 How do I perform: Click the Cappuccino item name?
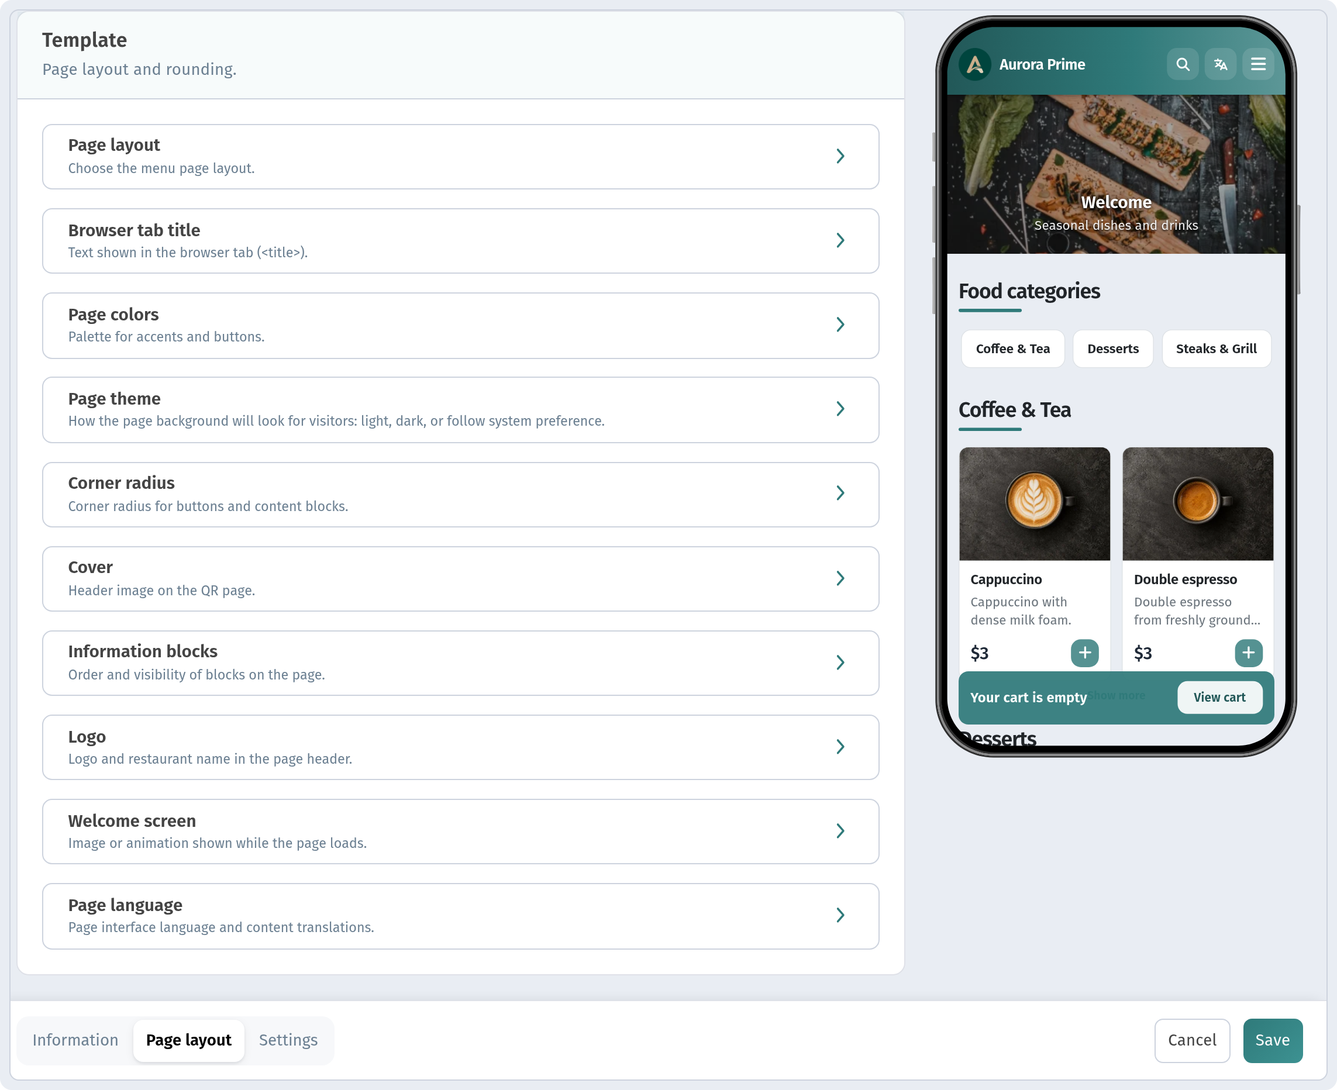tap(1005, 579)
